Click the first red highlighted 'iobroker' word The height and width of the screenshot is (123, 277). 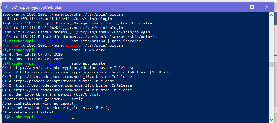point(11,46)
